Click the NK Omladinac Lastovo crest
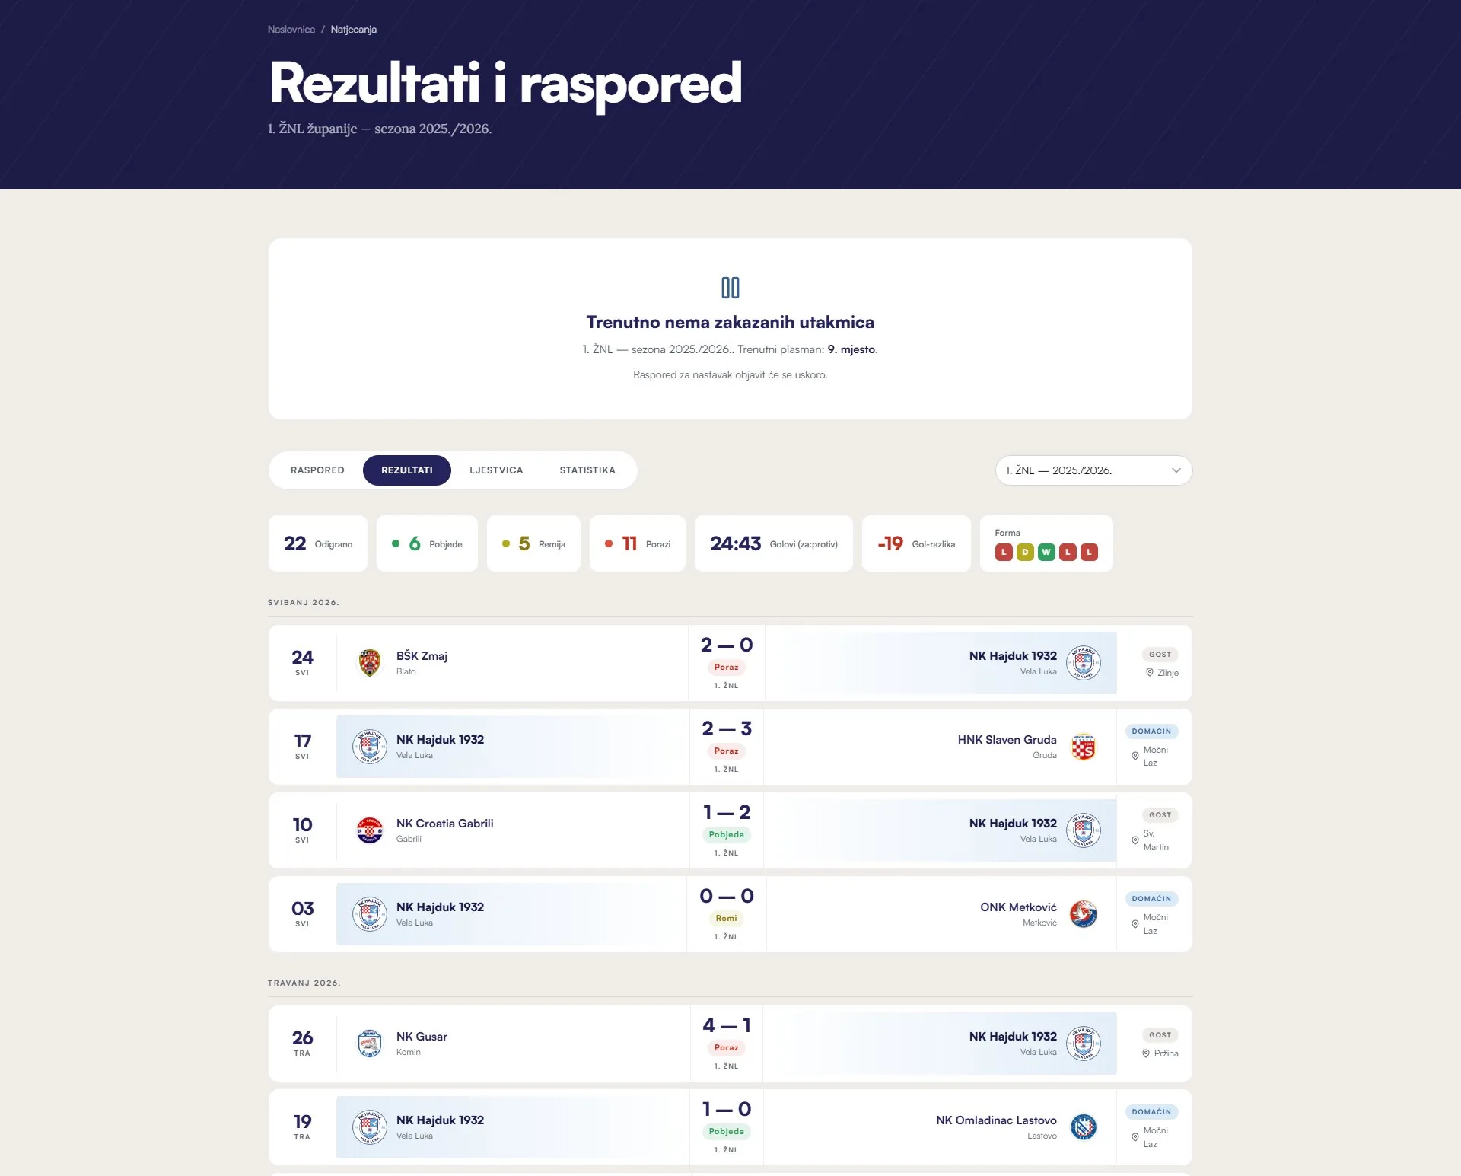Viewport: 1461px width, 1176px height. pos(1084,1127)
